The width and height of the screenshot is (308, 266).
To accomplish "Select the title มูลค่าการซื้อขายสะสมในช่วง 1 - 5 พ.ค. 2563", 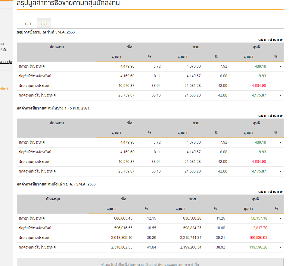I will [x=53, y=108].
